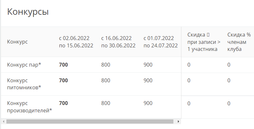Click the 800 price in Конкурс пар row
This screenshot has height=129, width=254.
pos(106,65)
